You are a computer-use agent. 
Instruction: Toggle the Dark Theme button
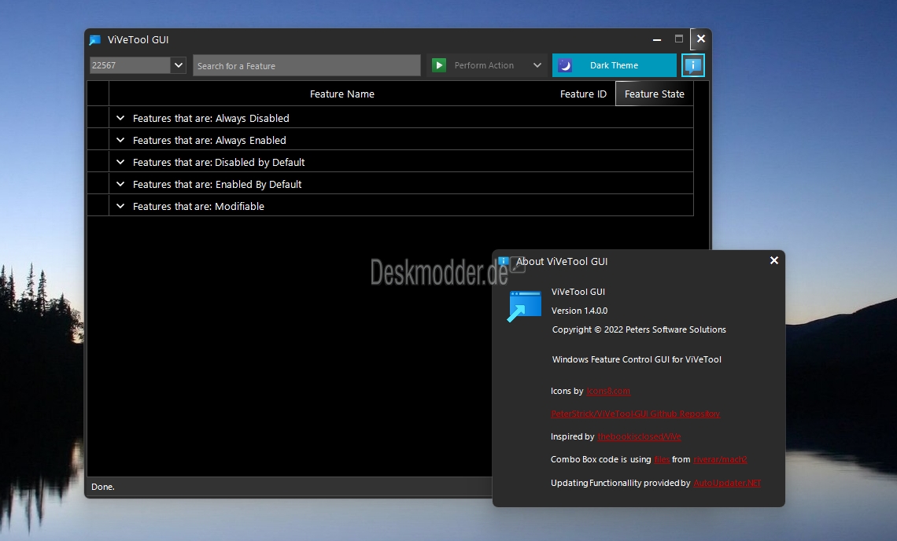614,65
